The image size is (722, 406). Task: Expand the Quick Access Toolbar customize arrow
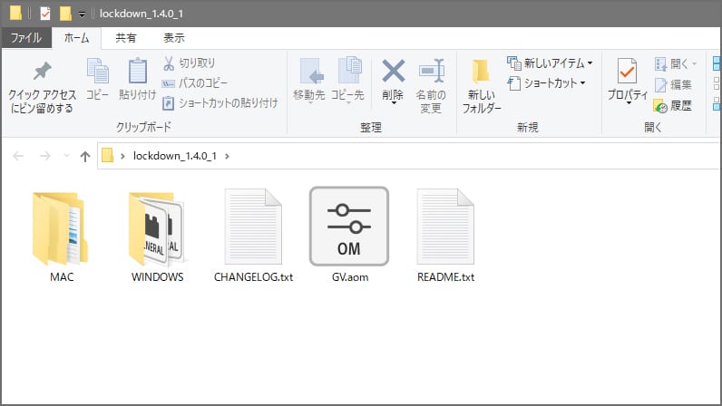point(82,14)
